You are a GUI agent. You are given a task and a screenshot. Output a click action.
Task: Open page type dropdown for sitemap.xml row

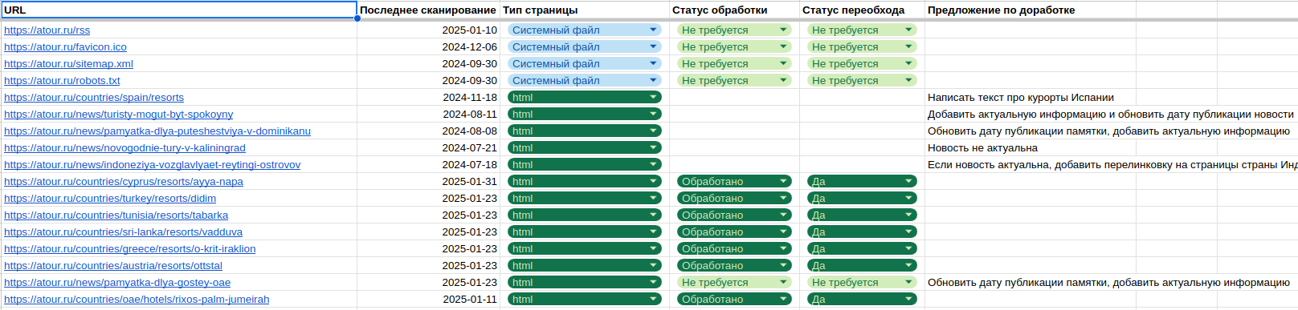point(585,64)
